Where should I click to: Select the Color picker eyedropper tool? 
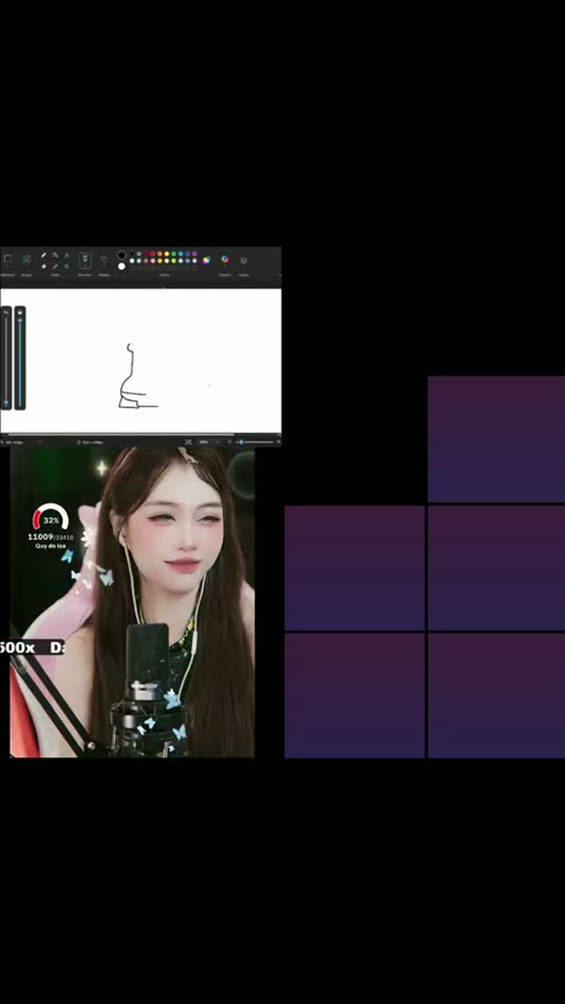55,266
